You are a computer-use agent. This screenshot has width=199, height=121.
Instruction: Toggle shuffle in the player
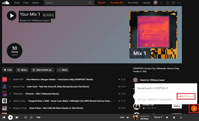pyautogui.click(x=25, y=117)
